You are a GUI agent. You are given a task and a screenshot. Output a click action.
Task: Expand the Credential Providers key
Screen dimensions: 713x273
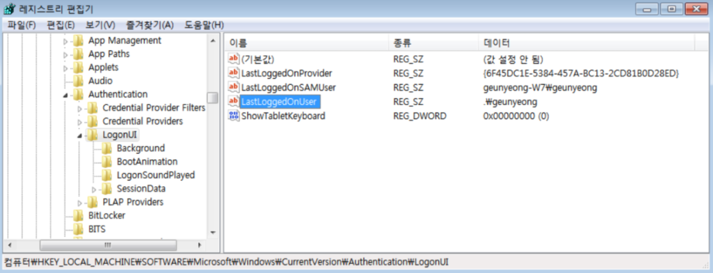pyautogui.click(x=79, y=121)
